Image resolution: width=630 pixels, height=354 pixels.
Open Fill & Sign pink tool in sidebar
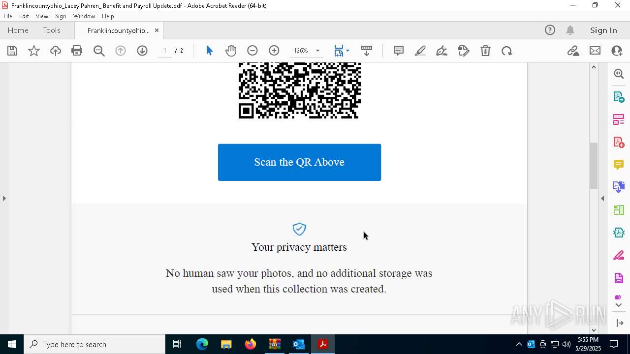pyautogui.click(x=619, y=255)
